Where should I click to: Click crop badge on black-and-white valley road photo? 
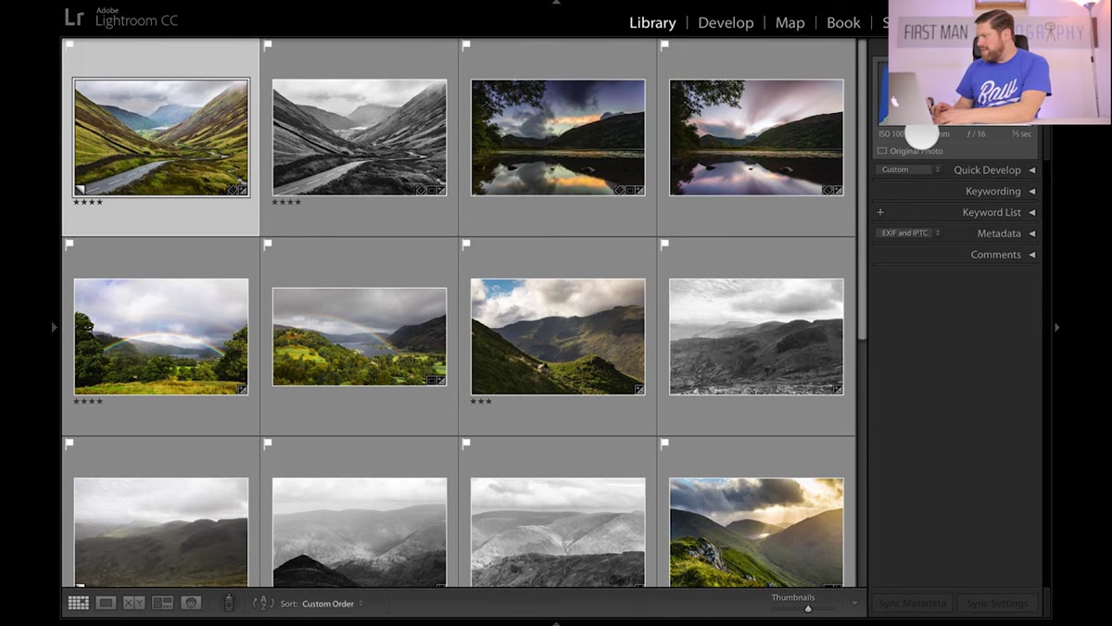[x=431, y=190]
